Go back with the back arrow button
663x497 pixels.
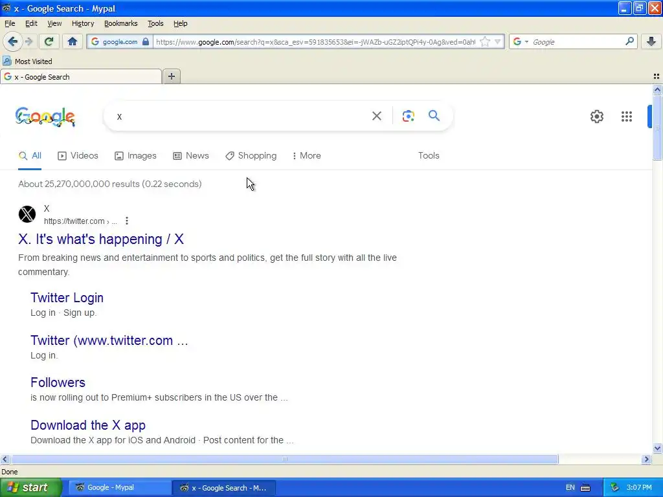click(12, 41)
